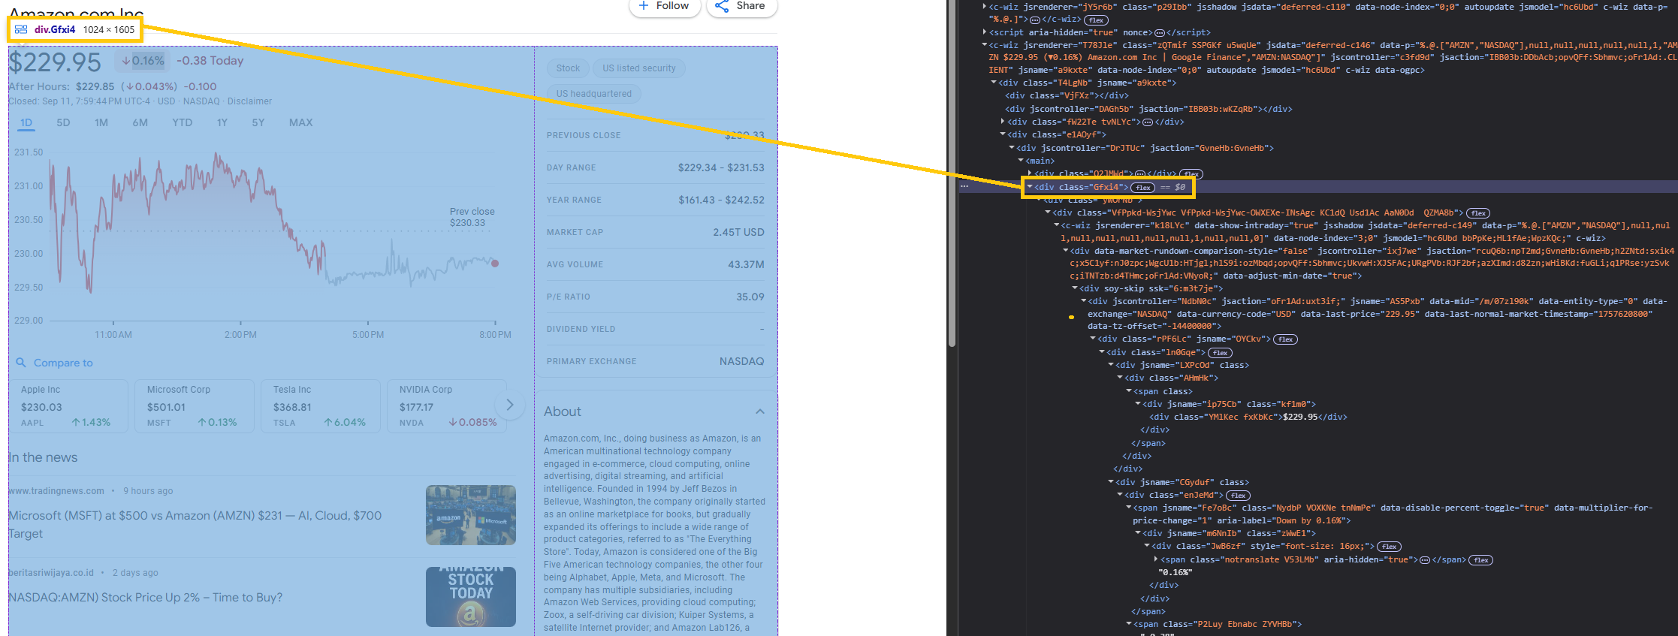The height and width of the screenshot is (636, 1678).
Task: Open the Tesla Inc stock card
Action: pyautogui.click(x=320, y=406)
